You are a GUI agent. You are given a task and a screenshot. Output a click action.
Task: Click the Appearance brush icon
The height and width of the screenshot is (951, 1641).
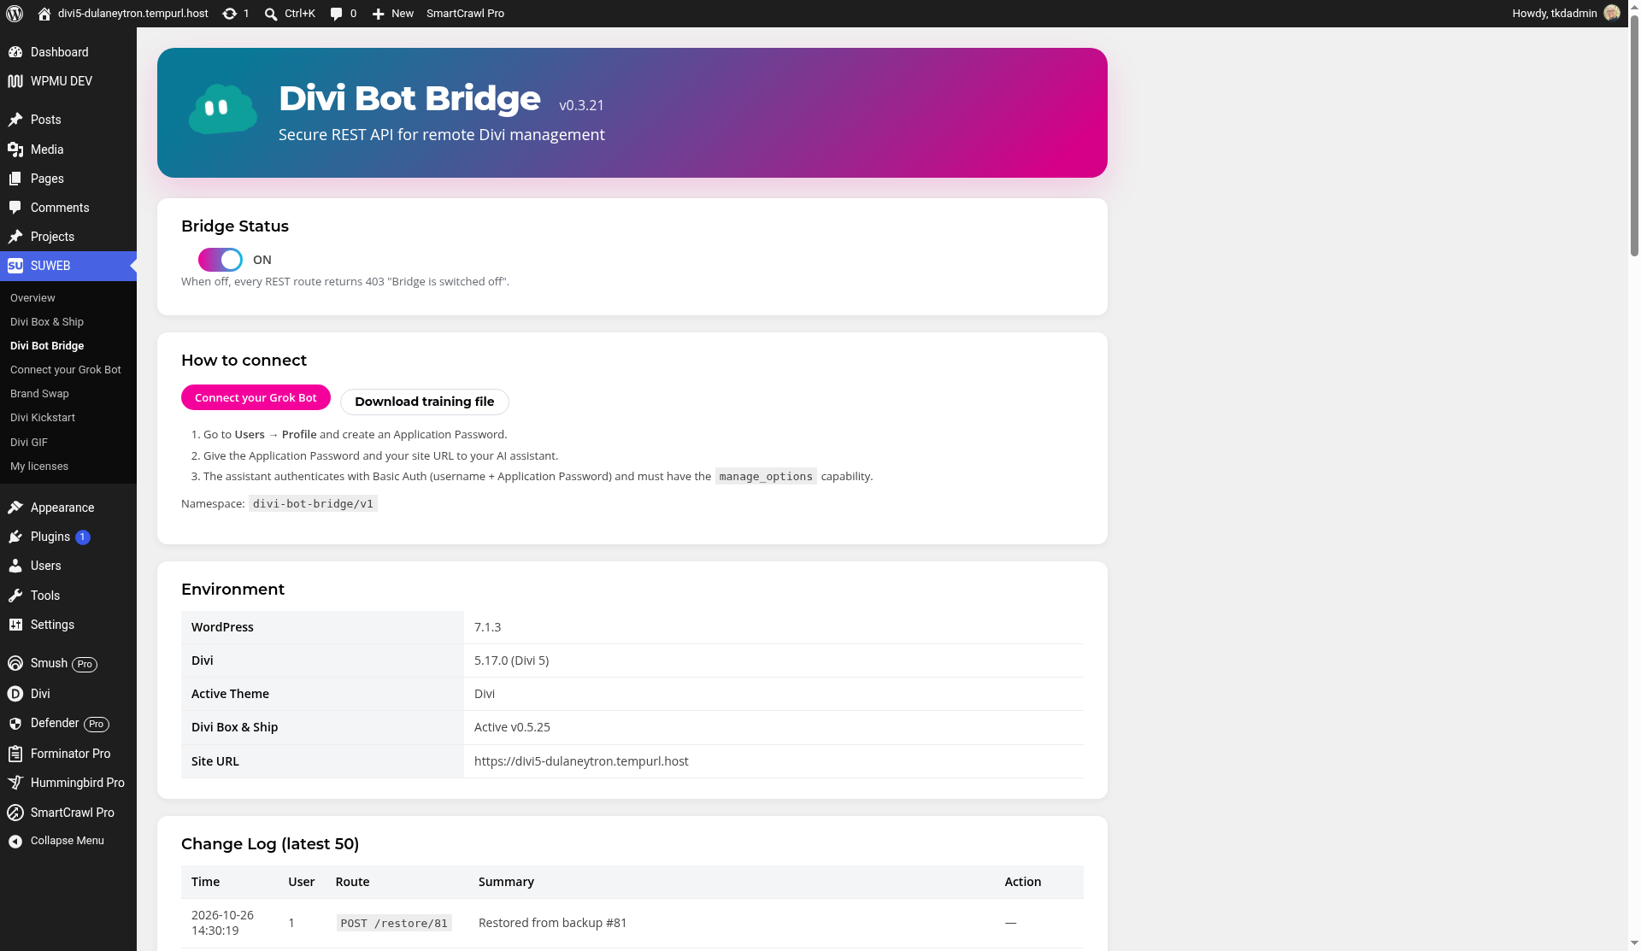coord(15,508)
